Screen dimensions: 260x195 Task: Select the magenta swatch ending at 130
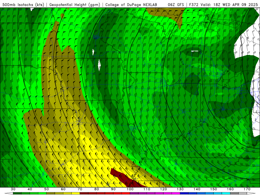point(176,193)
